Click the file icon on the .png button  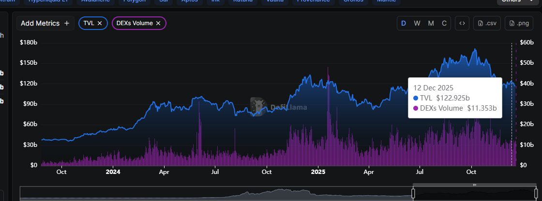pyautogui.click(x=512, y=23)
